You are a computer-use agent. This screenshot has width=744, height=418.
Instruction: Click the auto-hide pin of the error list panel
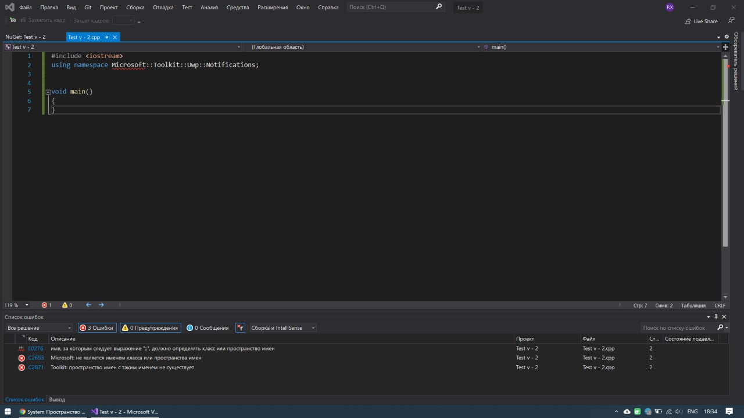[716, 317]
